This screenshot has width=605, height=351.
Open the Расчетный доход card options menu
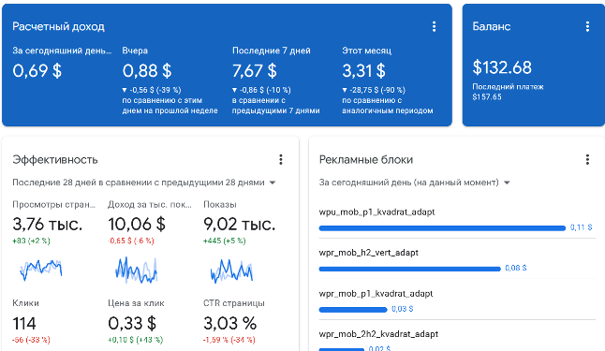(x=434, y=26)
